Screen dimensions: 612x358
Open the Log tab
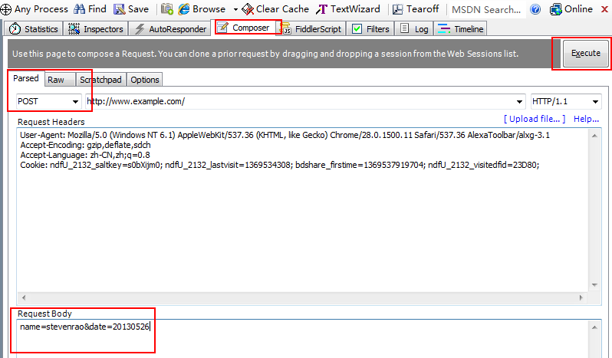tap(414, 29)
